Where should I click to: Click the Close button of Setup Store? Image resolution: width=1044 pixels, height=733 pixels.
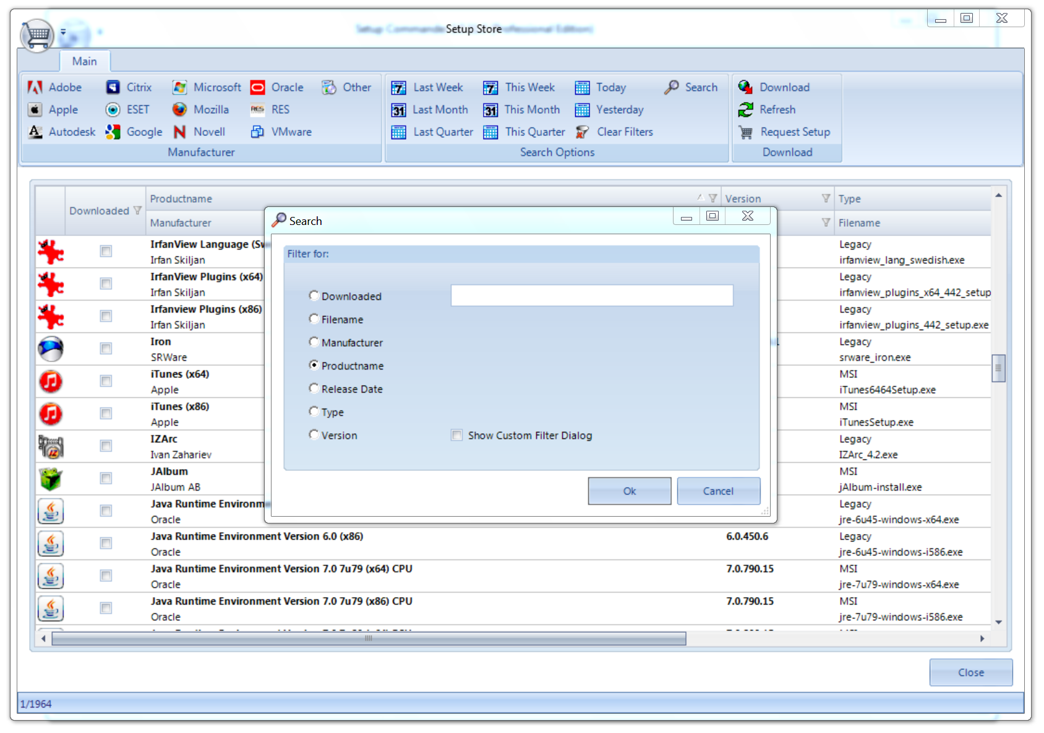click(971, 672)
